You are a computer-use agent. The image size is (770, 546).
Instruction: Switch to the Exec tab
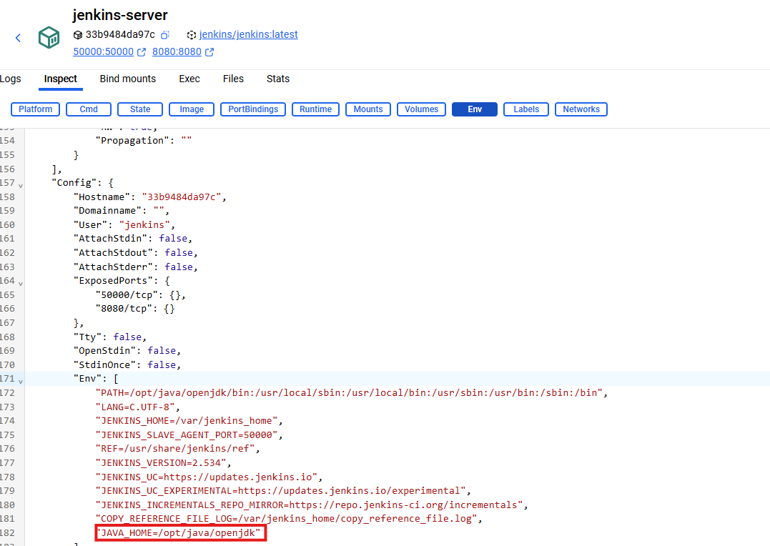click(x=189, y=79)
